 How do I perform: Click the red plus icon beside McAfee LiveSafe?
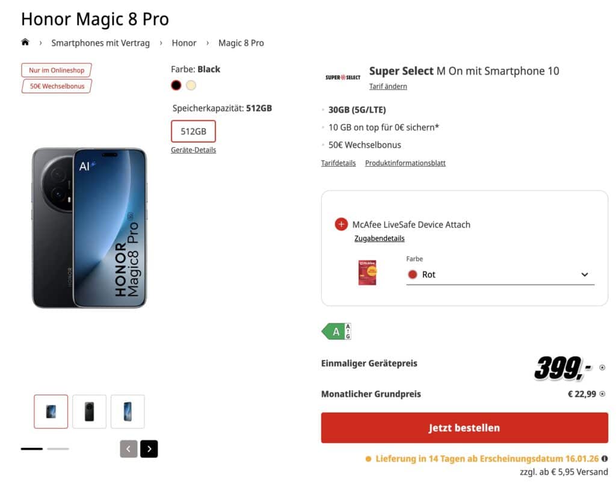[x=341, y=225]
